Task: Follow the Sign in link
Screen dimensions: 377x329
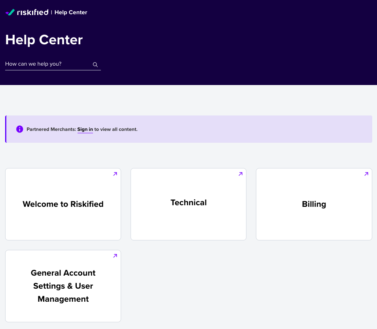Action: tap(85, 129)
